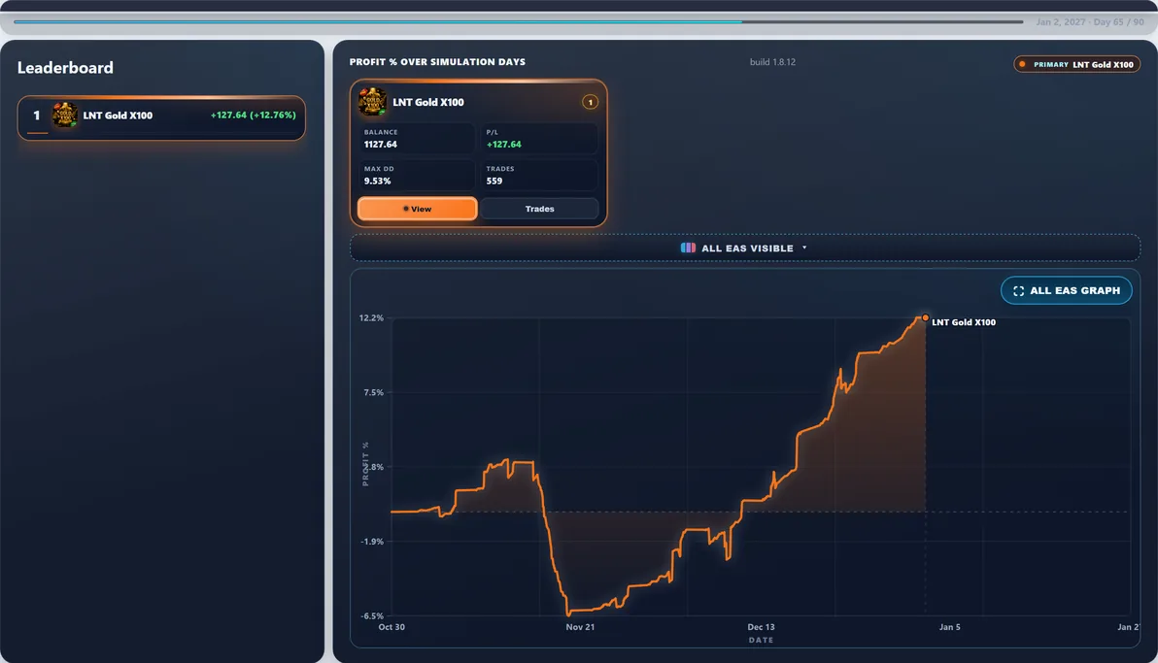
Task: Click the 7.5% y-axis label
Action: (x=374, y=393)
